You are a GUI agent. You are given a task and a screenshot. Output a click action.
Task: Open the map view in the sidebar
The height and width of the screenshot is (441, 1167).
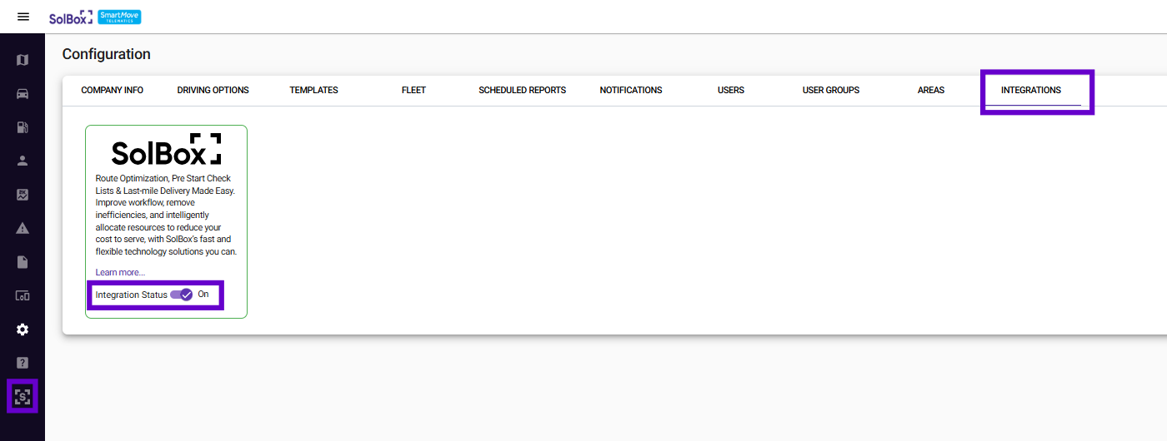(23, 60)
